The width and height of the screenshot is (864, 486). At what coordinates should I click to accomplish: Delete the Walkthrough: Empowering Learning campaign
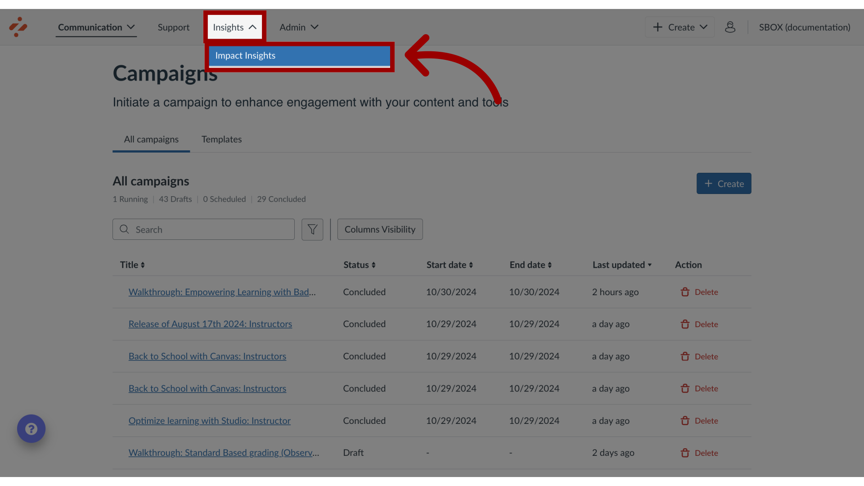(699, 292)
